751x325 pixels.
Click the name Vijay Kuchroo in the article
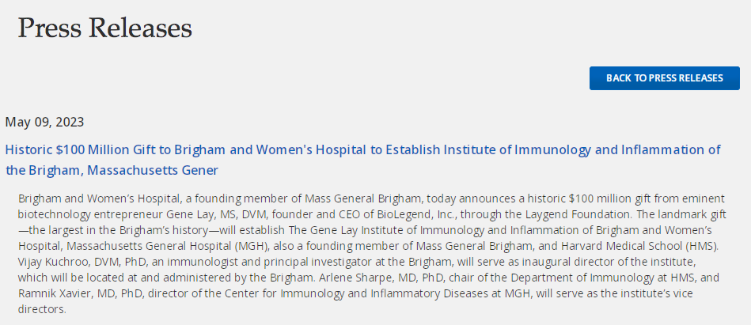coord(45,263)
